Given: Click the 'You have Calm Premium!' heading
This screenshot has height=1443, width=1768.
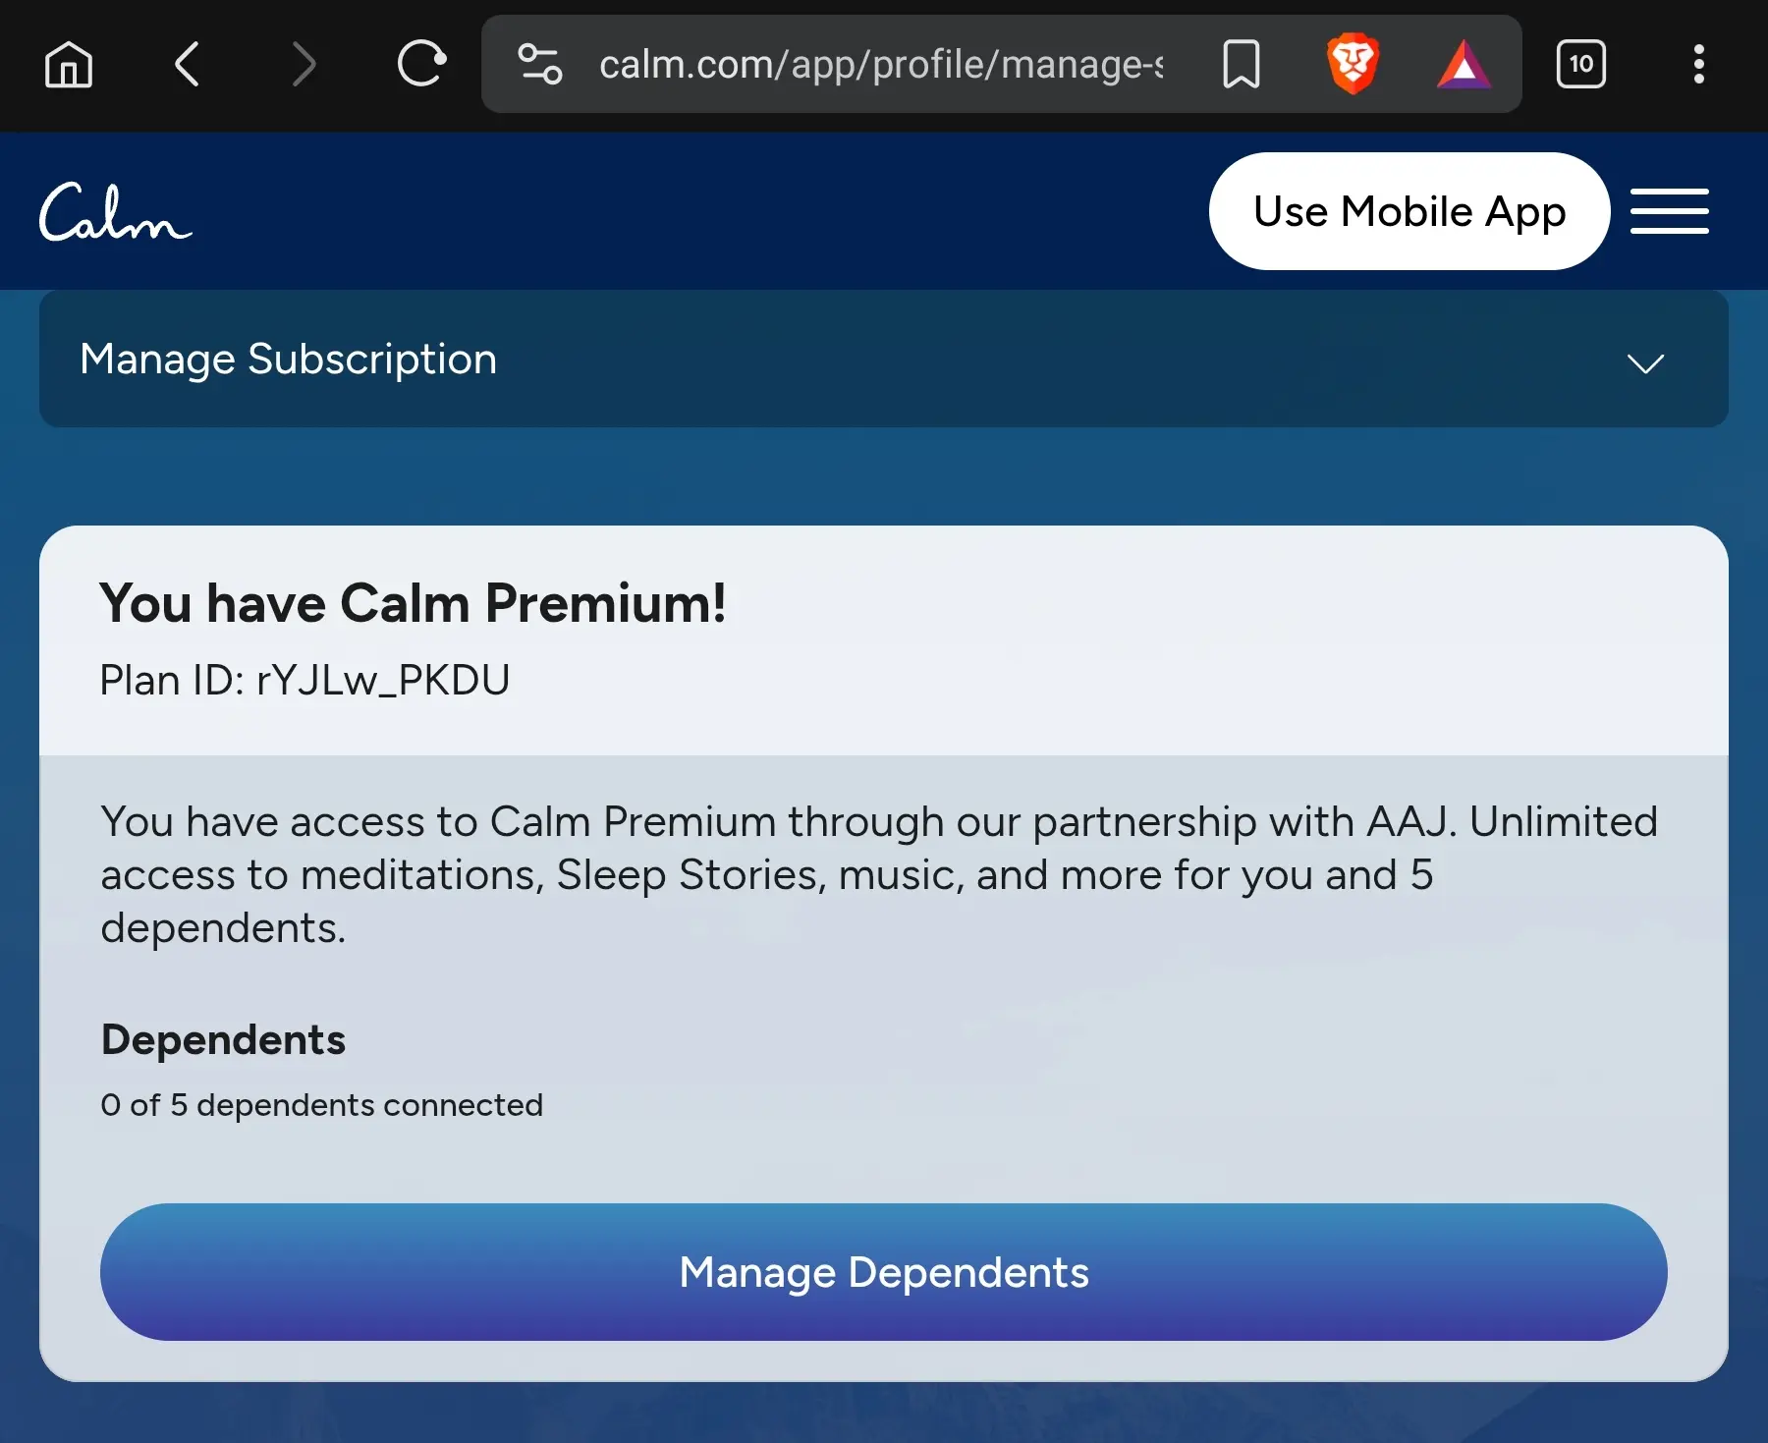Looking at the screenshot, I should (x=413, y=603).
